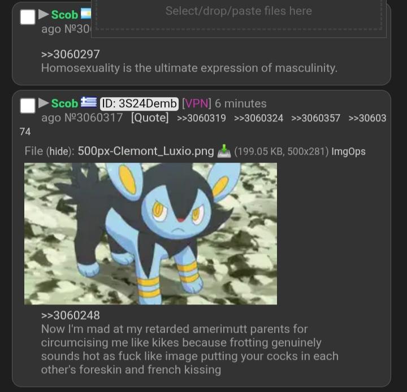Click the [Quote] button

pos(150,118)
